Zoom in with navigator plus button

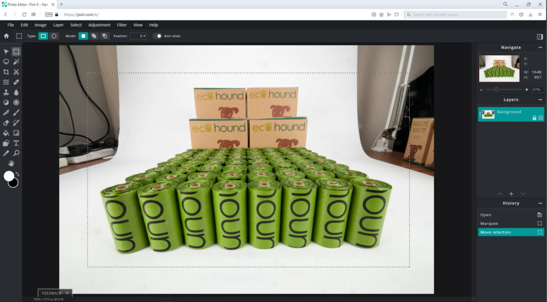526,90
